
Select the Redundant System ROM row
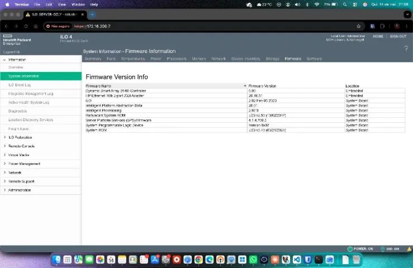coord(245,116)
